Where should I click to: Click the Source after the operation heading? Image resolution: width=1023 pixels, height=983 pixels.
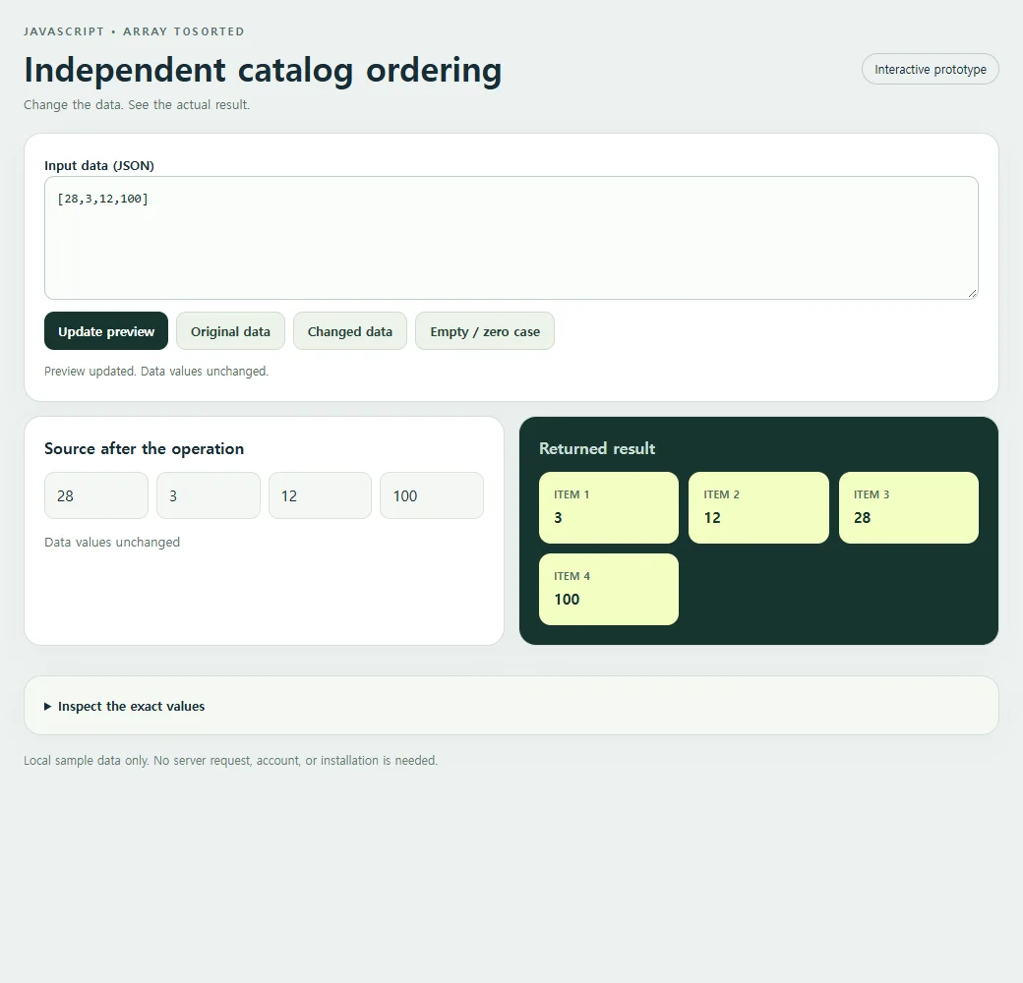click(x=145, y=448)
